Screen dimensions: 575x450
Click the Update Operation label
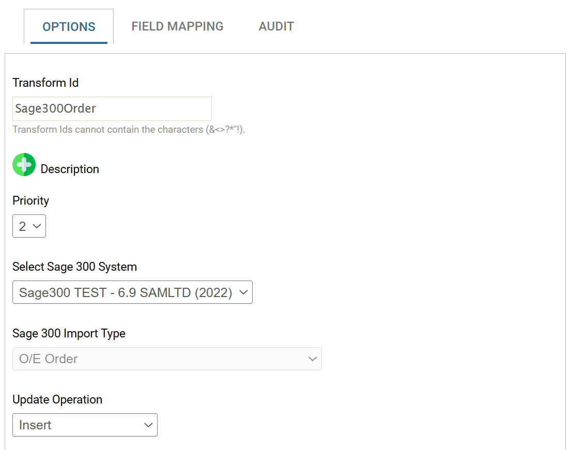57,399
